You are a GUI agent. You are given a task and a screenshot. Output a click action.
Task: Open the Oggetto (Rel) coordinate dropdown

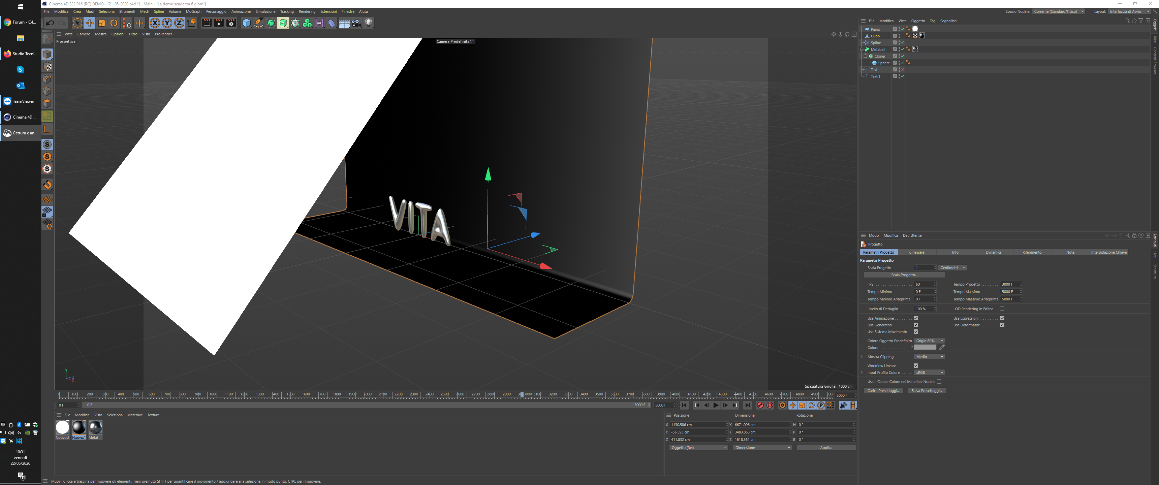698,448
